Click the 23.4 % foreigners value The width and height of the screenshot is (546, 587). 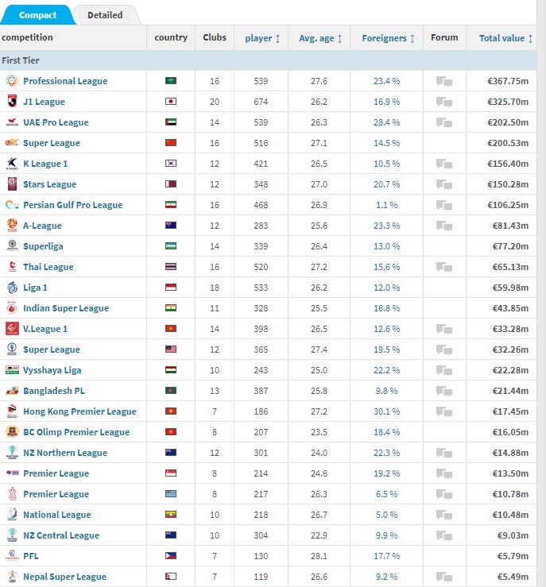386,81
